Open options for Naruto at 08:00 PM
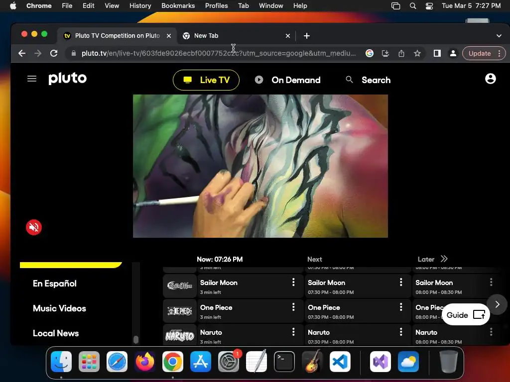The image size is (510, 382). [491, 332]
